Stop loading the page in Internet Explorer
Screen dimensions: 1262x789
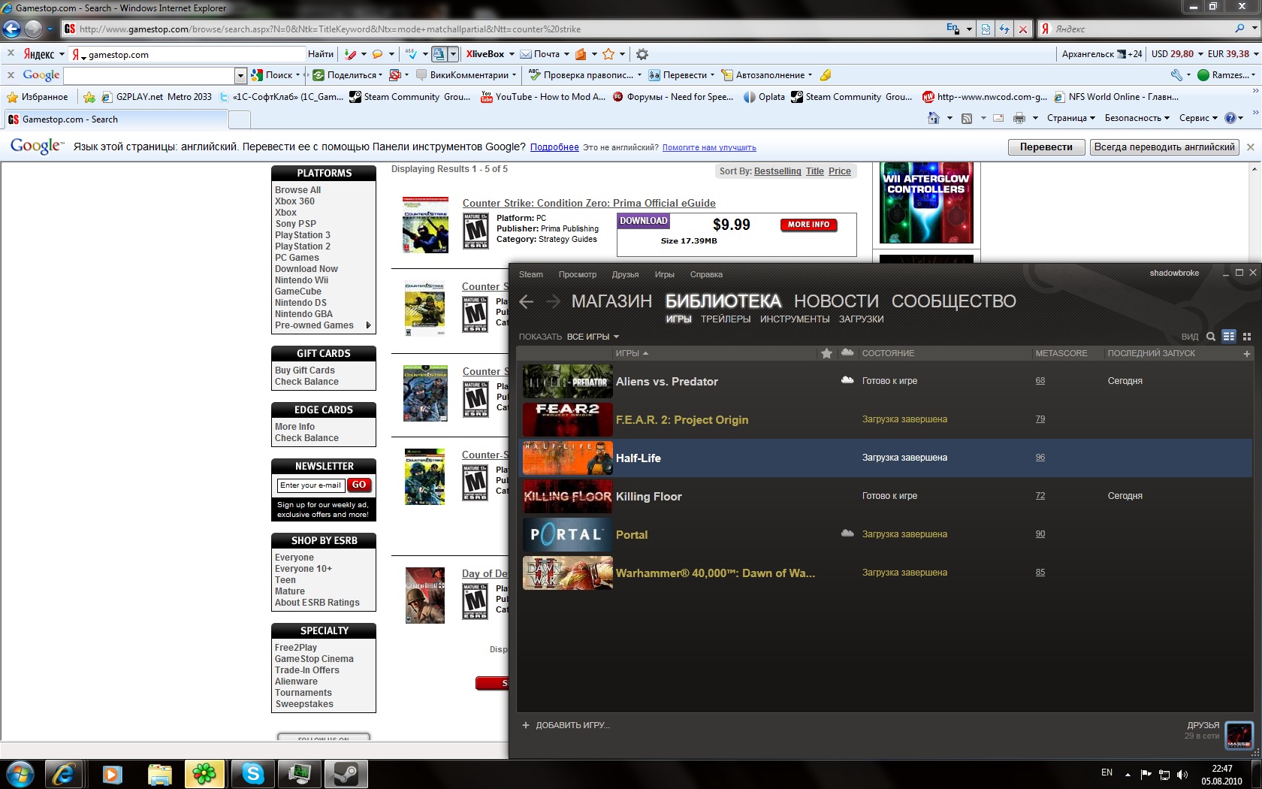click(1022, 29)
